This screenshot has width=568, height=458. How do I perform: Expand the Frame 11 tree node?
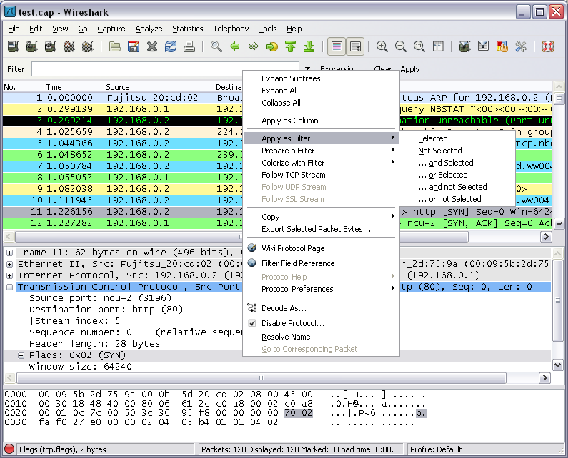pos(10,253)
